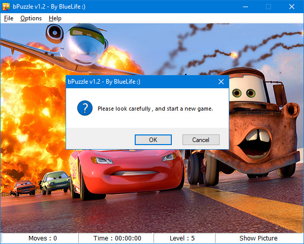Click the dialog message text
This screenshot has height=244, width=304.
point(155,109)
